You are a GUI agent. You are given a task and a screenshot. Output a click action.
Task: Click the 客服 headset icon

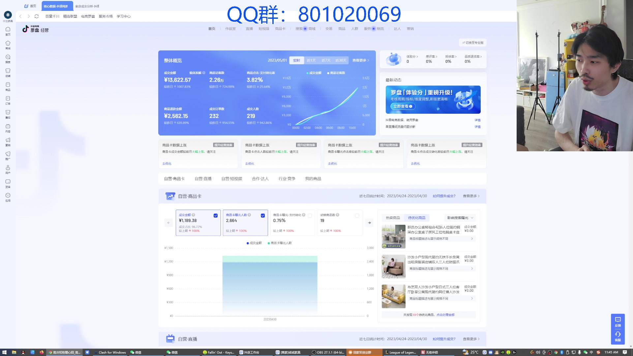[x=618, y=336]
